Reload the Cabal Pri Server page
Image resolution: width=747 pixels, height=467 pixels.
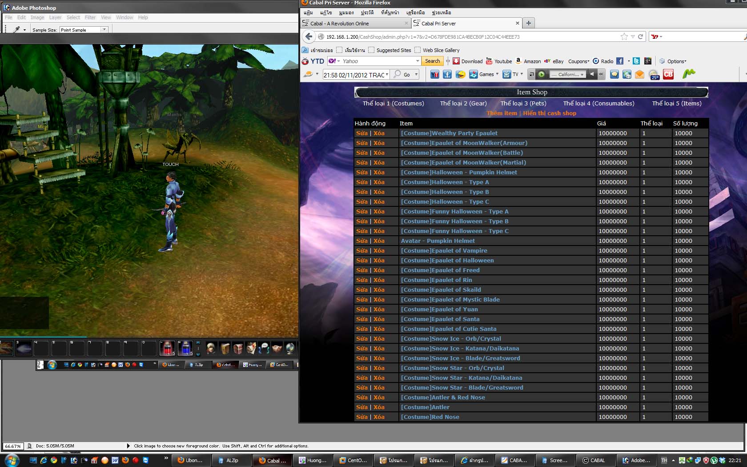click(641, 36)
